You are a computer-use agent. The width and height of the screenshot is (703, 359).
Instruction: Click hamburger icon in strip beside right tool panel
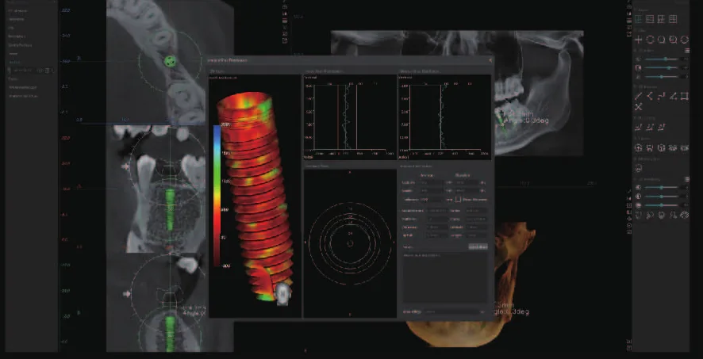point(629,20)
